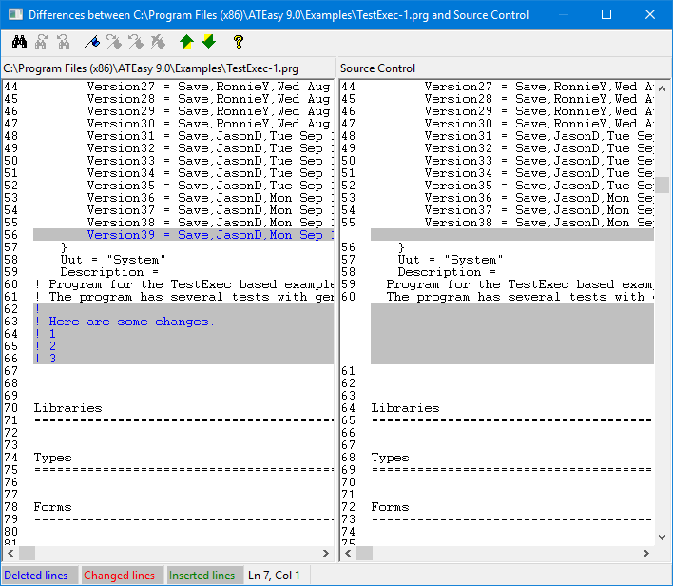Click 'The program has several tests' line in Source Control
This screenshot has height=586, width=673.
click(513, 297)
